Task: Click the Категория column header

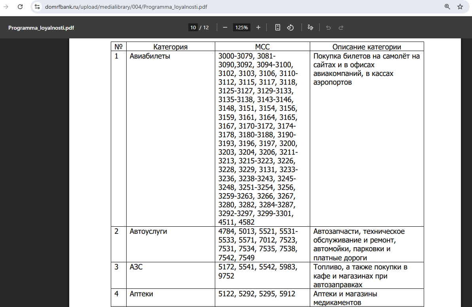Action: (x=170, y=47)
